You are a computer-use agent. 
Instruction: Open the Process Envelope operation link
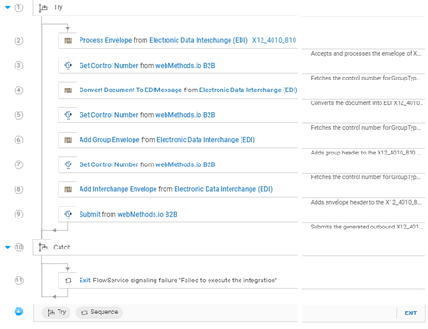tap(105, 40)
